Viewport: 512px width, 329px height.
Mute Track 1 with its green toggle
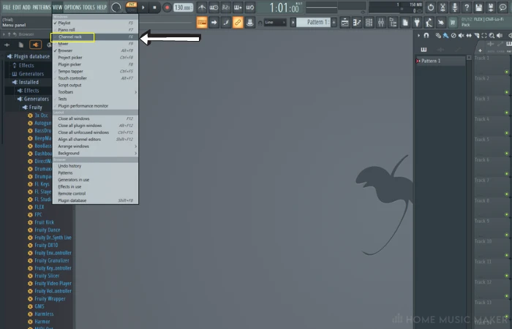507,72
